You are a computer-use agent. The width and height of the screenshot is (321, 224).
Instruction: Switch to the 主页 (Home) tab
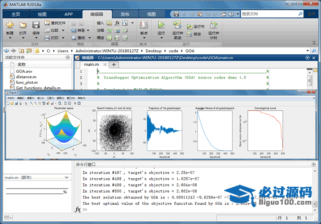pos(16,14)
